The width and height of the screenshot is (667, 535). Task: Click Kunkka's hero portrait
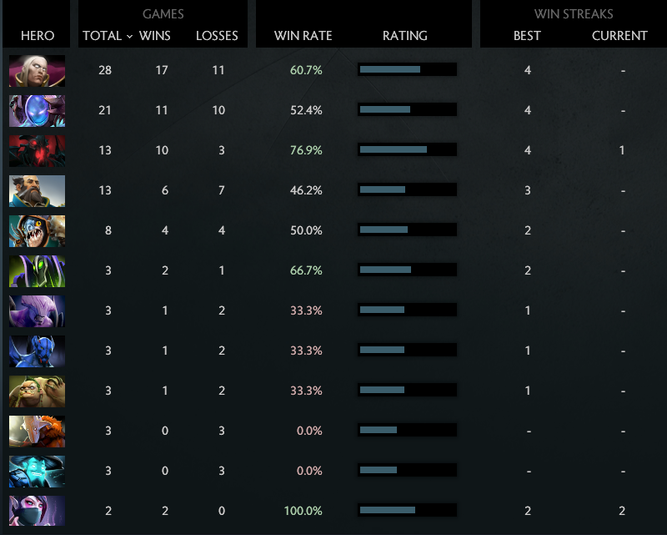pos(37,190)
